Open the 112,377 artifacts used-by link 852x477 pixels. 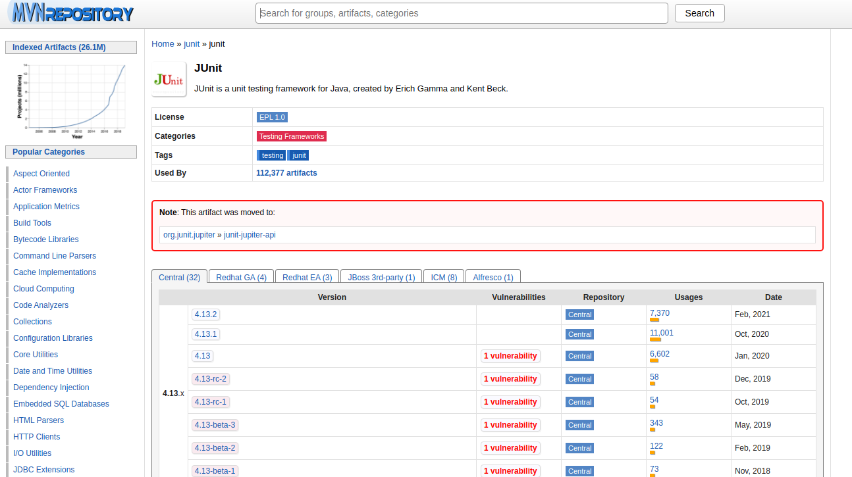(x=286, y=173)
